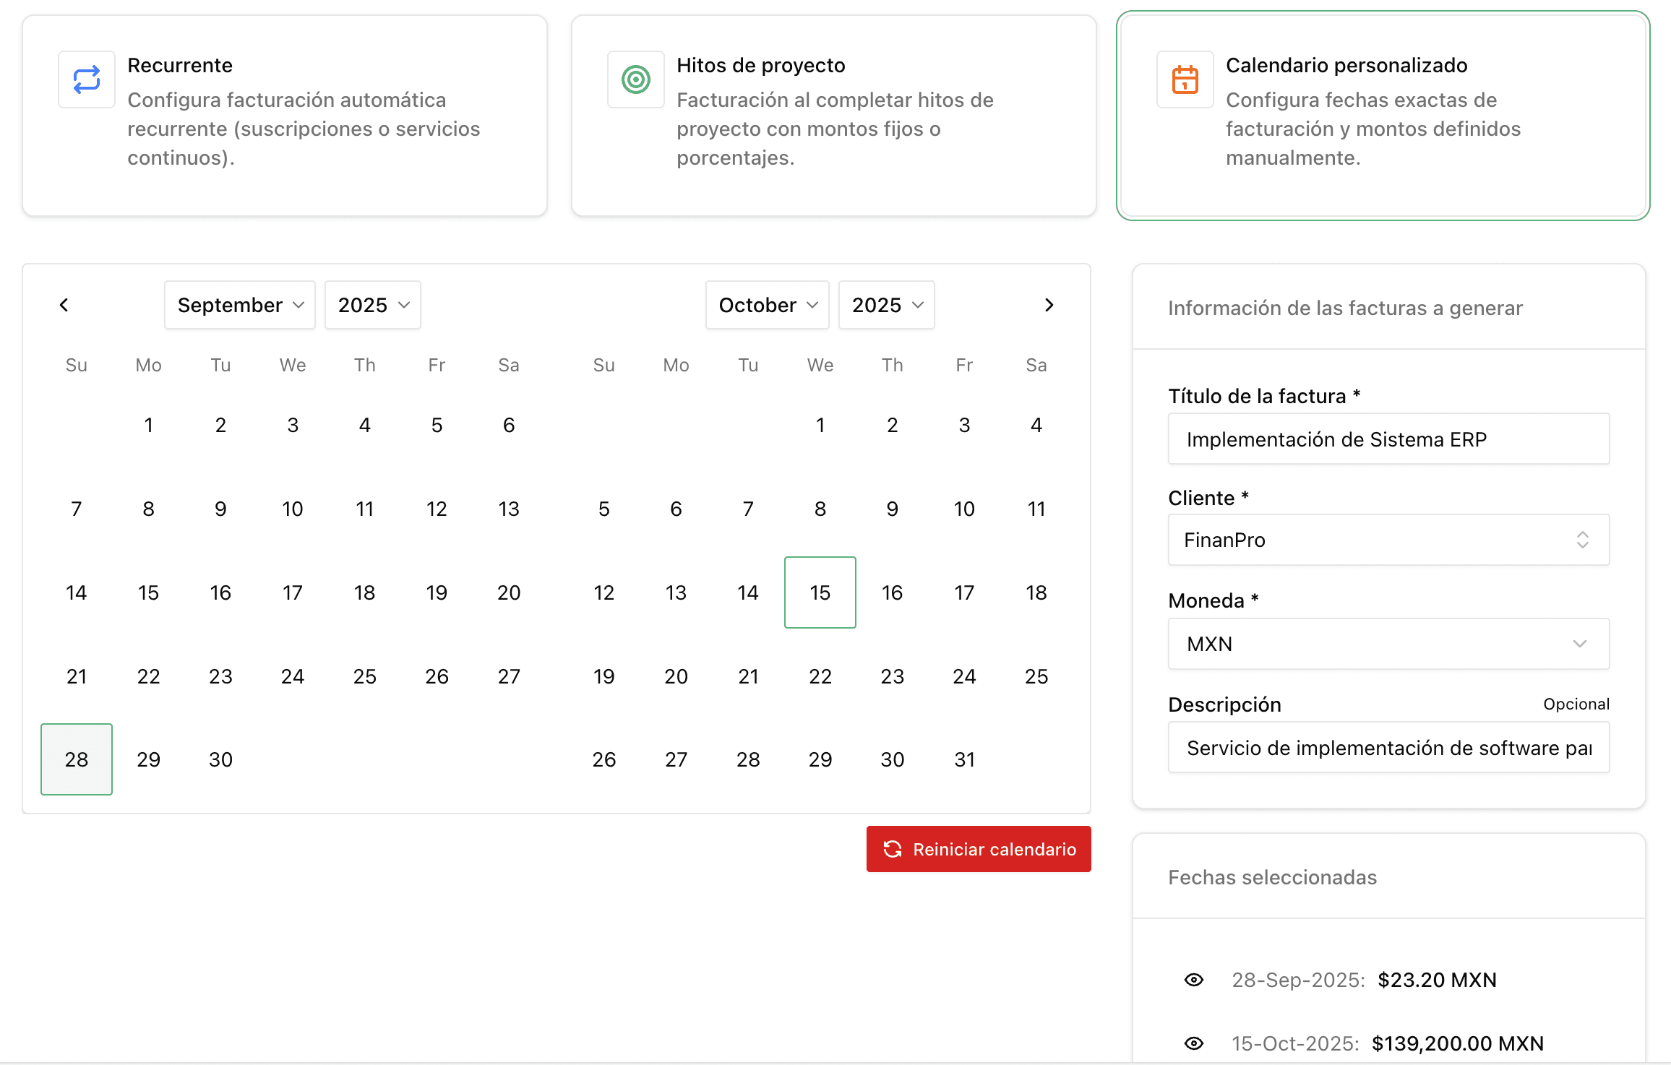Click the circular arrows icon on Recurrente card
1671x1065 pixels.
pyautogui.click(x=86, y=79)
